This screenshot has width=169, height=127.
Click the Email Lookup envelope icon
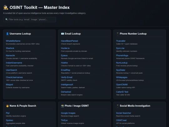click(x=62, y=34)
